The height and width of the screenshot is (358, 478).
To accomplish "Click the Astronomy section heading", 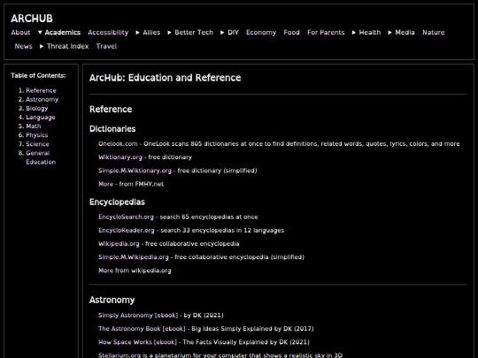I will click(x=112, y=301).
